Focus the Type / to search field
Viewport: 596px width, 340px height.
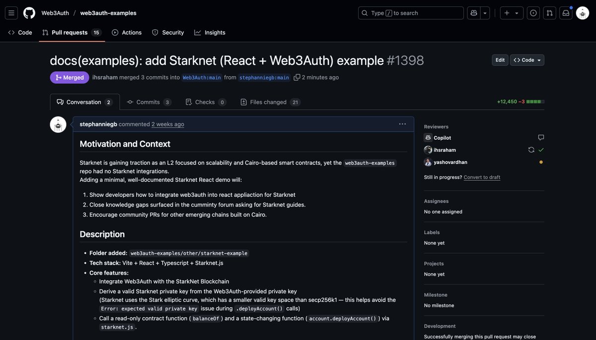[x=411, y=13]
